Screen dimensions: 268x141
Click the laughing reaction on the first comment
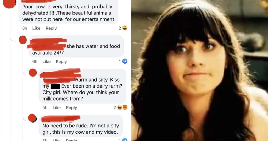125,28
